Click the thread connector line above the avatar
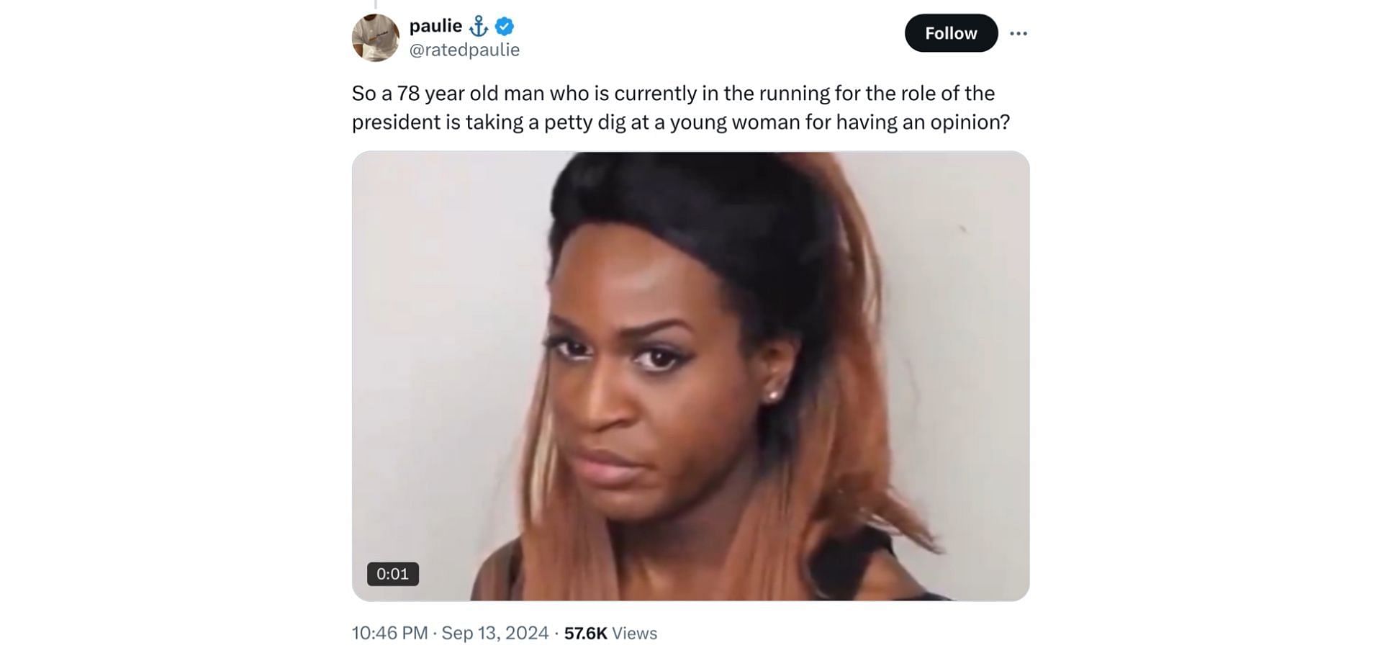 coord(376,4)
